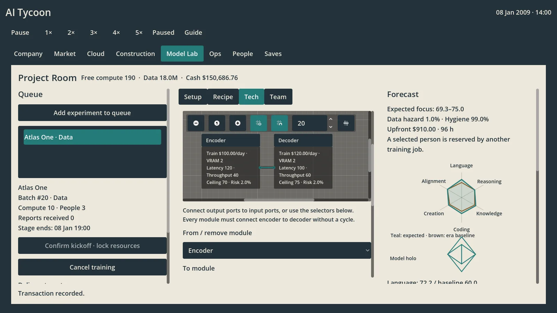Image resolution: width=557 pixels, height=313 pixels.
Task: Click the auto-arrange modules icon
Action: [x=346, y=123]
